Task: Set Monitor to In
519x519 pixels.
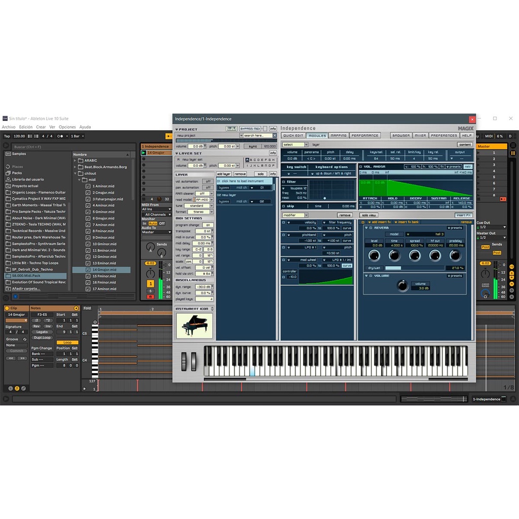Action: pyautogui.click(x=144, y=224)
